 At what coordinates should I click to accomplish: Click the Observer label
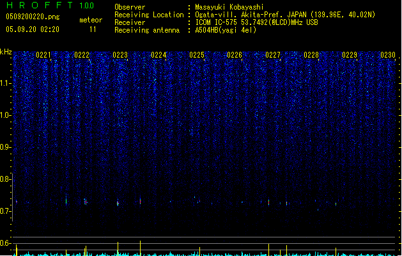130,7
